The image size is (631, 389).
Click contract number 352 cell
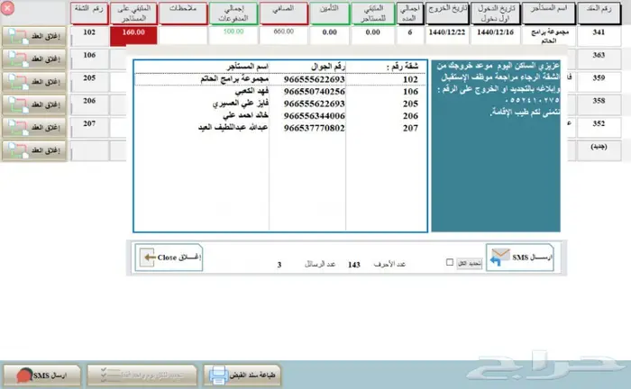click(599, 128)
